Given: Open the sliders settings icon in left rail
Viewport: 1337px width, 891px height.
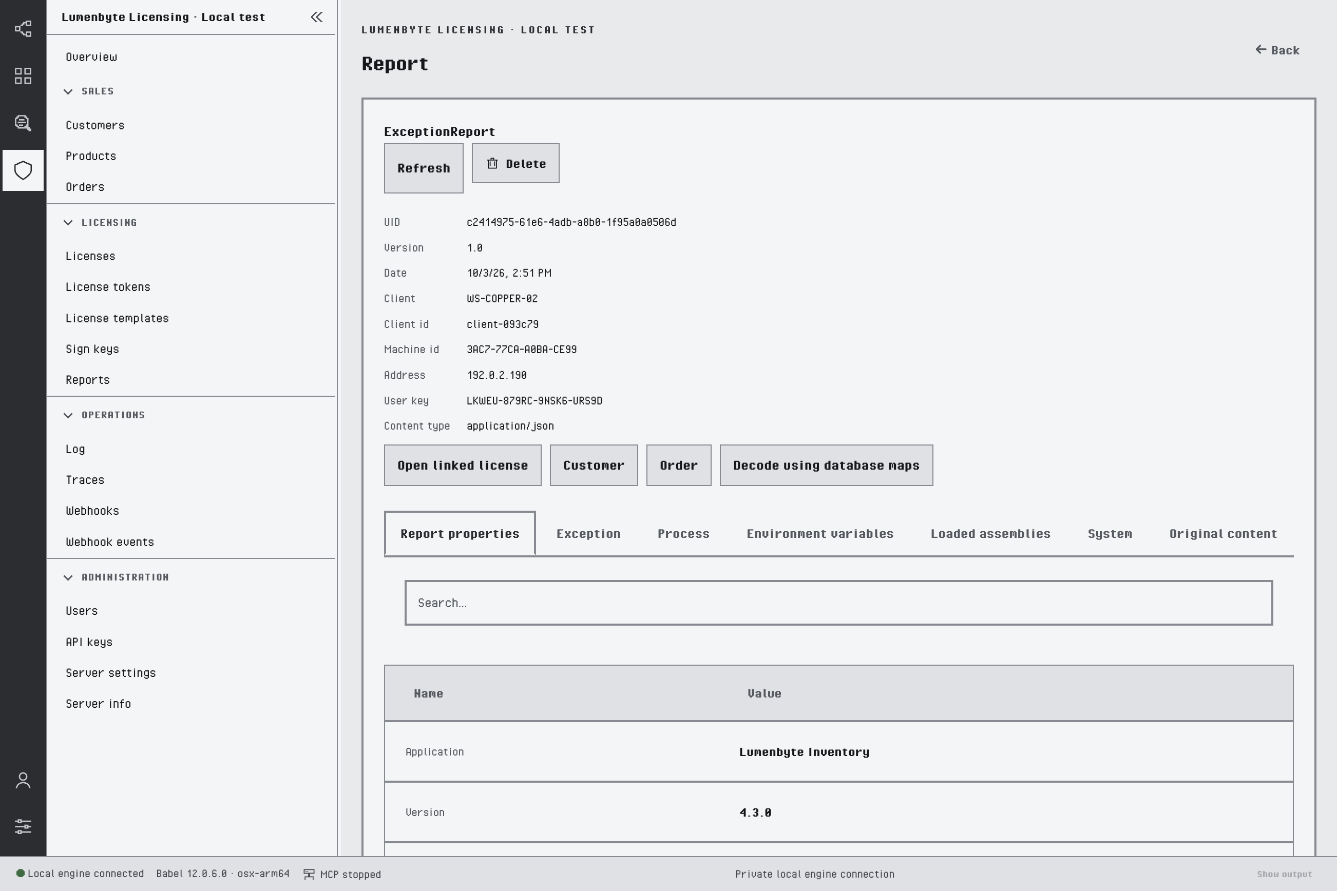Looking at the screenshot, I should coord(23,827).
